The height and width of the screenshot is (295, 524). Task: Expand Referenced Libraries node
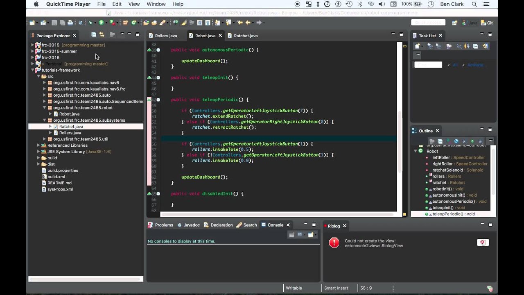pyautogui.click(x=38, y=145)
